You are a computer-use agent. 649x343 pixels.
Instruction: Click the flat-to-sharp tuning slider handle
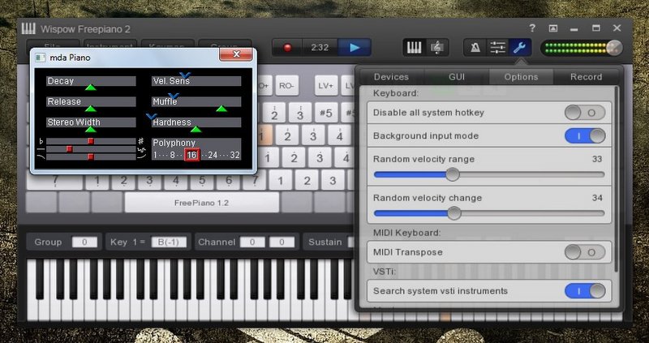[91, 141]
